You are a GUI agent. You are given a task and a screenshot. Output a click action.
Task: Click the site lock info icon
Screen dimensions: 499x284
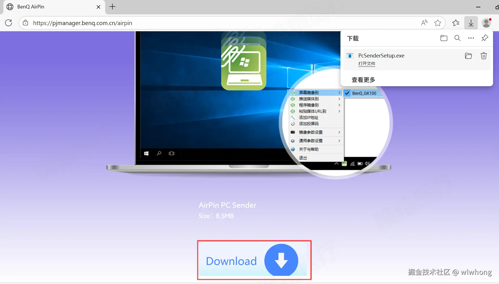coord(25,23)
